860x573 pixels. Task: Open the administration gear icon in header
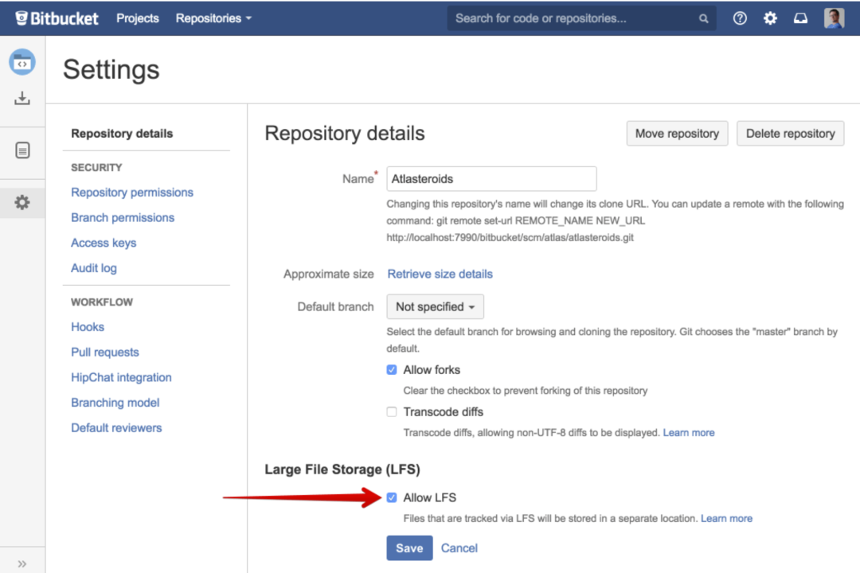[770, 18]
